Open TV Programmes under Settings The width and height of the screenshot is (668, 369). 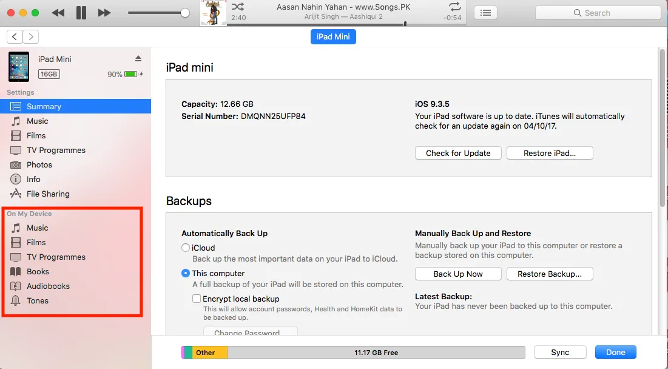point(75,150)
